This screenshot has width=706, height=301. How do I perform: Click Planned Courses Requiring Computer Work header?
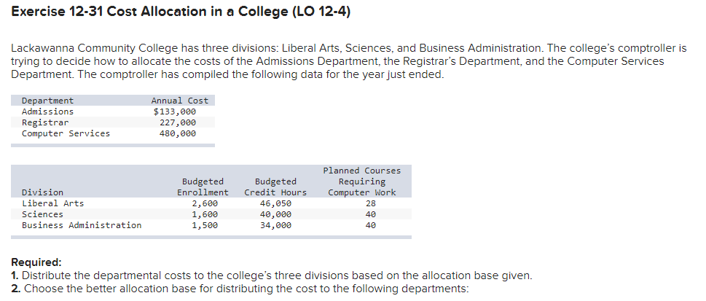coord(361,181)
